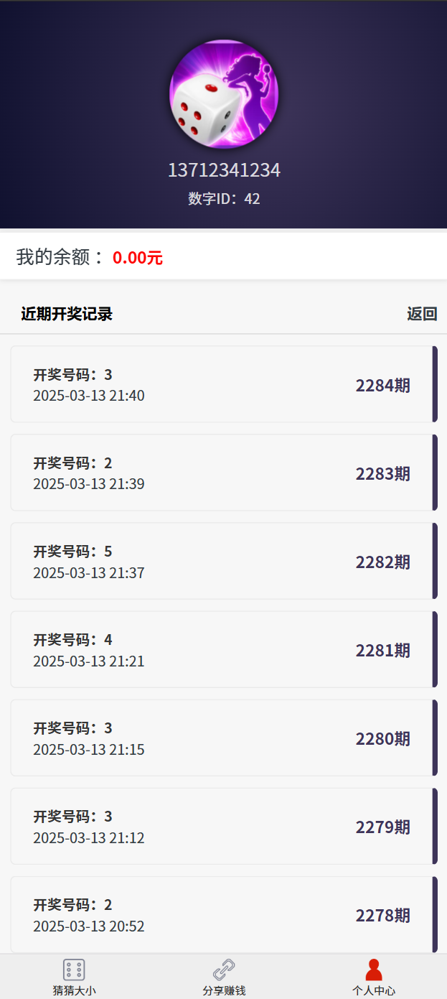This screenshot has height=999, width=447.
Task: Click the chain link share icon
Action: [x=224, y=970]
